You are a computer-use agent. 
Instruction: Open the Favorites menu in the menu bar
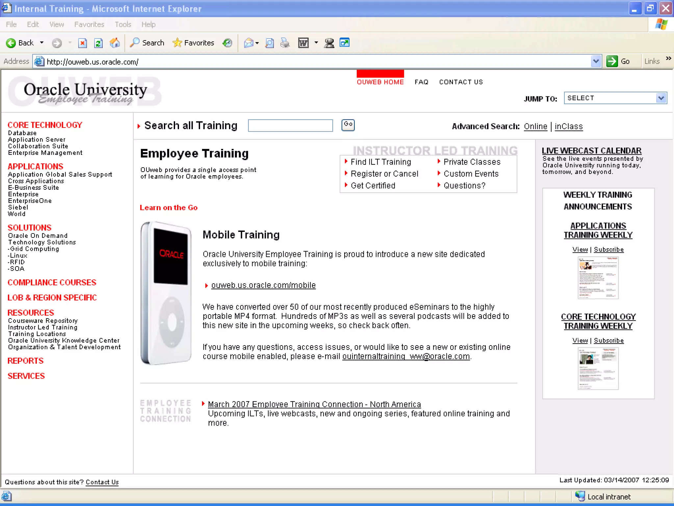(89, 24)
